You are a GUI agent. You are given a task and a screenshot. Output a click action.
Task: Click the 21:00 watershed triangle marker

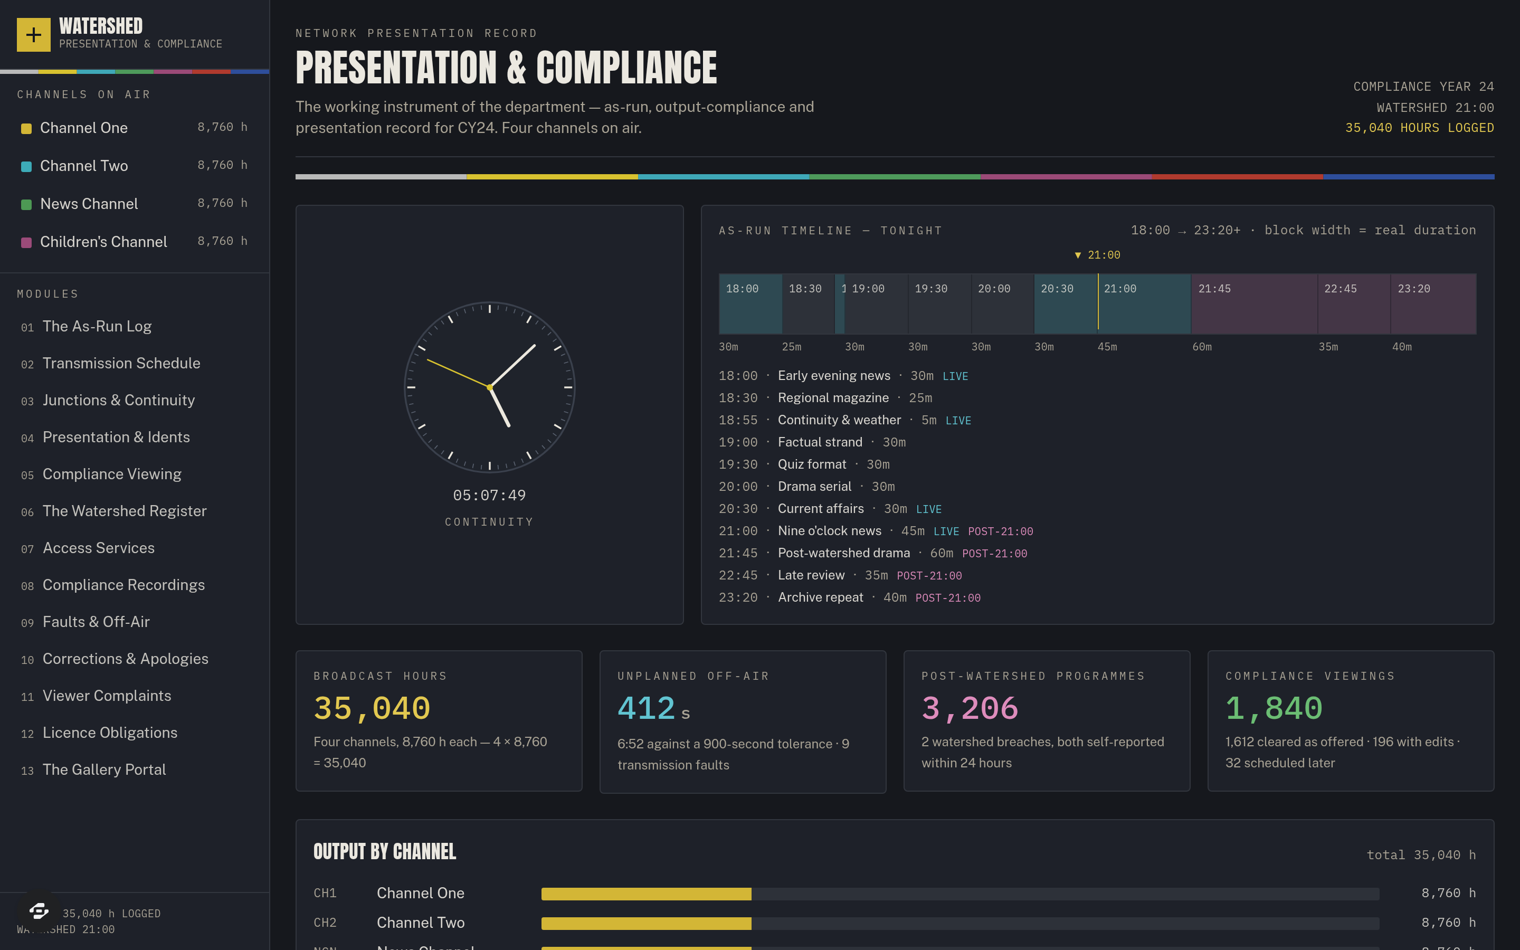point(1078,255)
